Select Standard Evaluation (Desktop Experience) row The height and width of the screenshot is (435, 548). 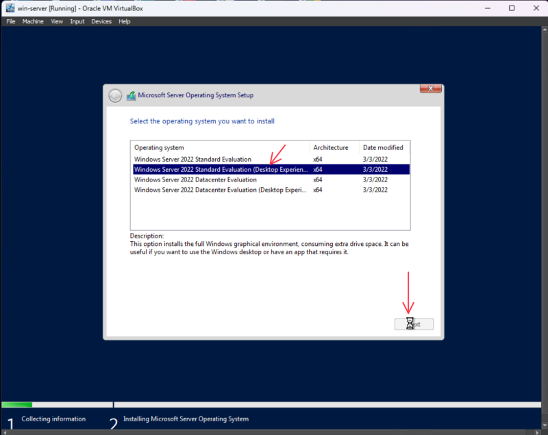(x=221, y=169)
